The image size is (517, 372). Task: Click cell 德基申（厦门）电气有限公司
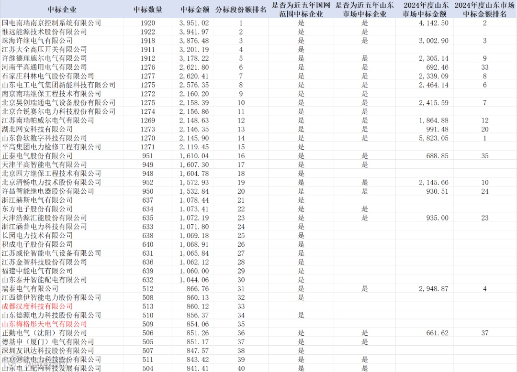coord(48,342)
